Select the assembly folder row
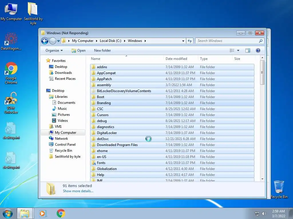Screen dimensions: 293x219 click(172, 85)
